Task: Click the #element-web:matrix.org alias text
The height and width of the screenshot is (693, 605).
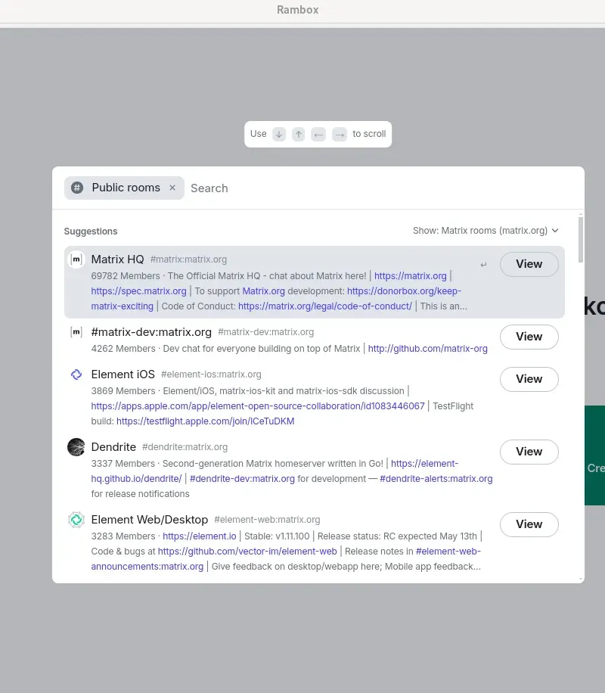Action: pyautogui.click(x=268, y=519)
